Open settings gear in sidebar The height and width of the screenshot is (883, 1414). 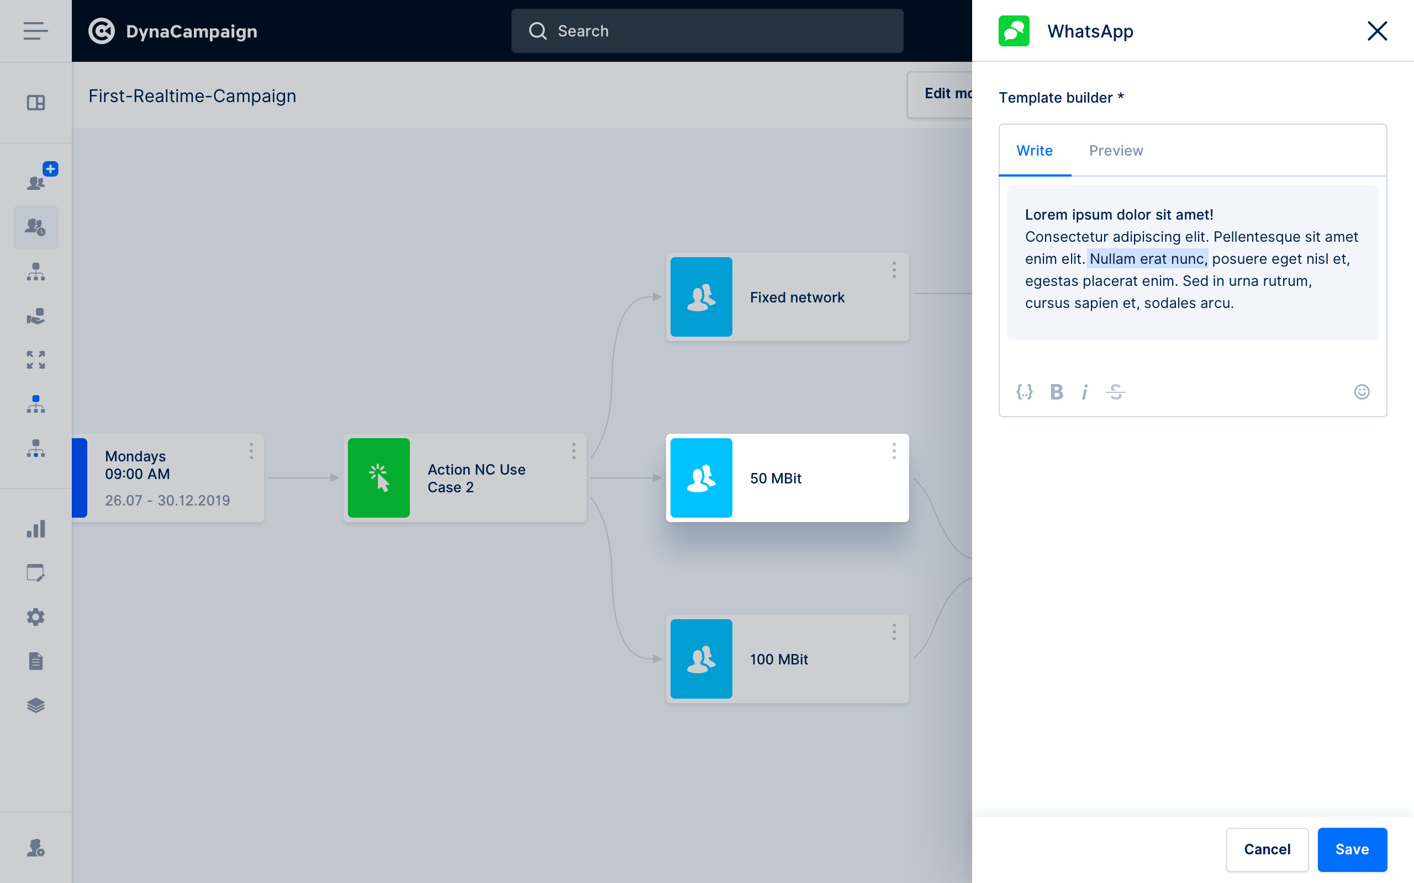tap(36, 616)
